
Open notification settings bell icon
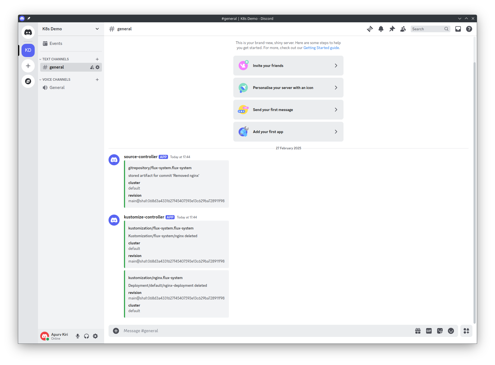pyautogui.click(x=381, y=29)
